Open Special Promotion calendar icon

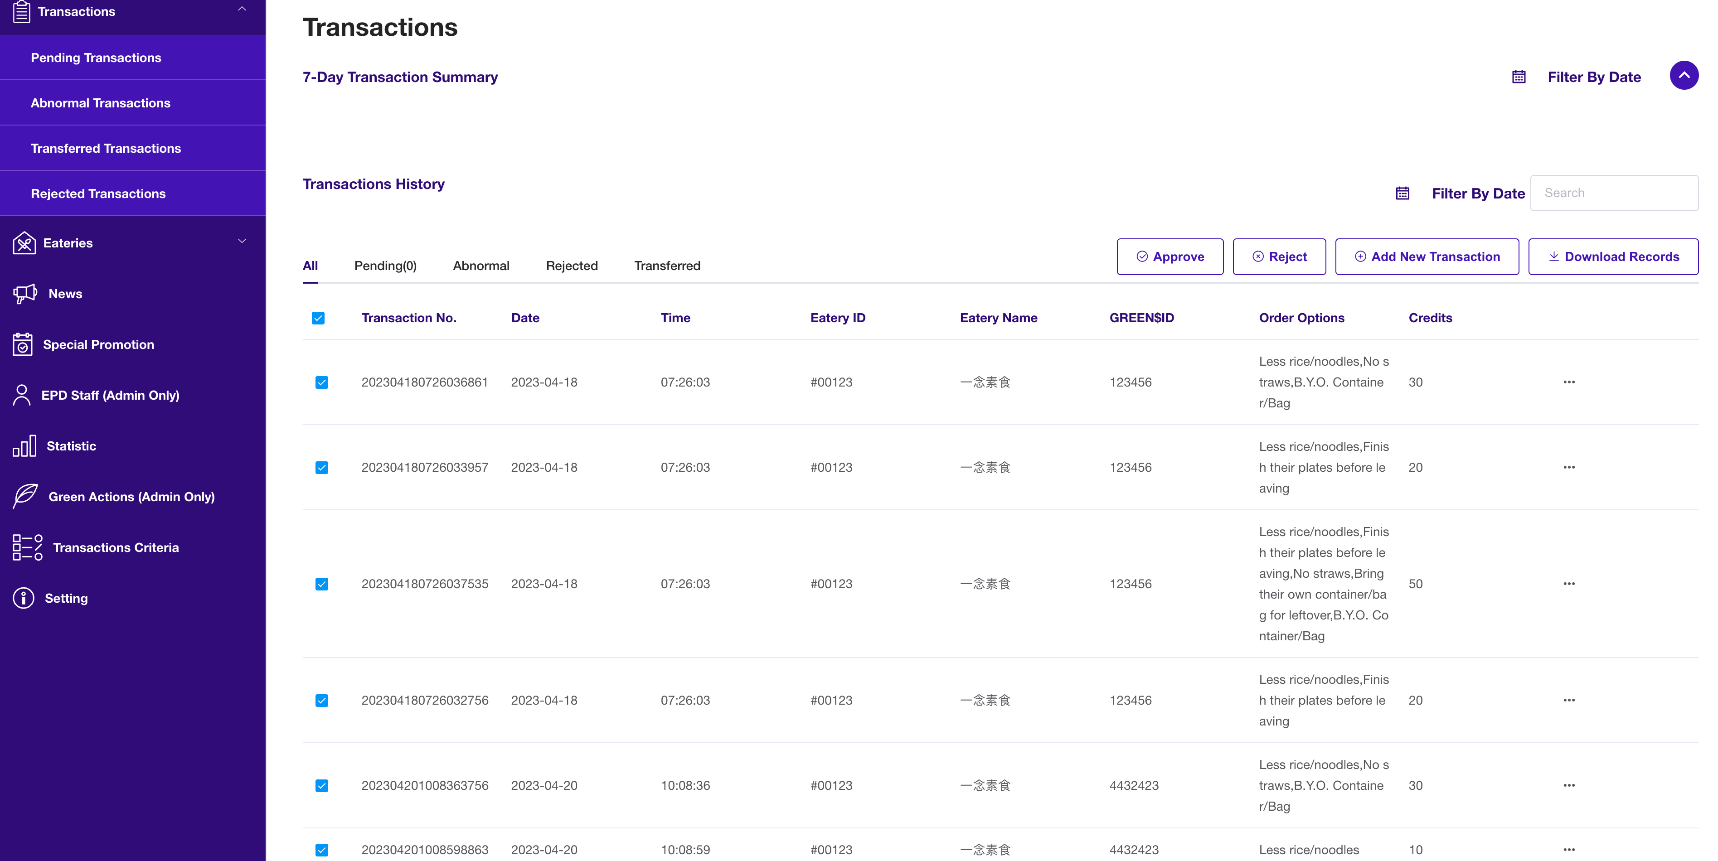click(23, 345)
